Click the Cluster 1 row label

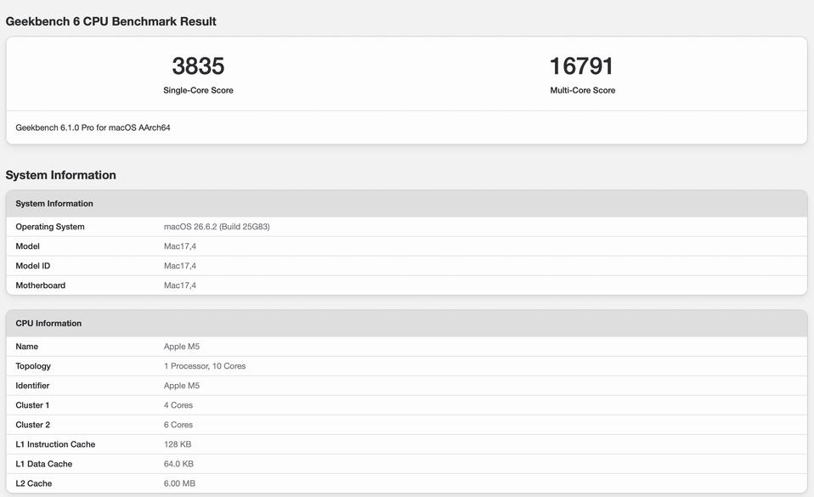32,405
